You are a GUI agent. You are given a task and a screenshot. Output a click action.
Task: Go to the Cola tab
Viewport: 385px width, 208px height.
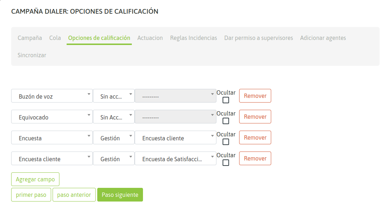(x=55, y=38)
